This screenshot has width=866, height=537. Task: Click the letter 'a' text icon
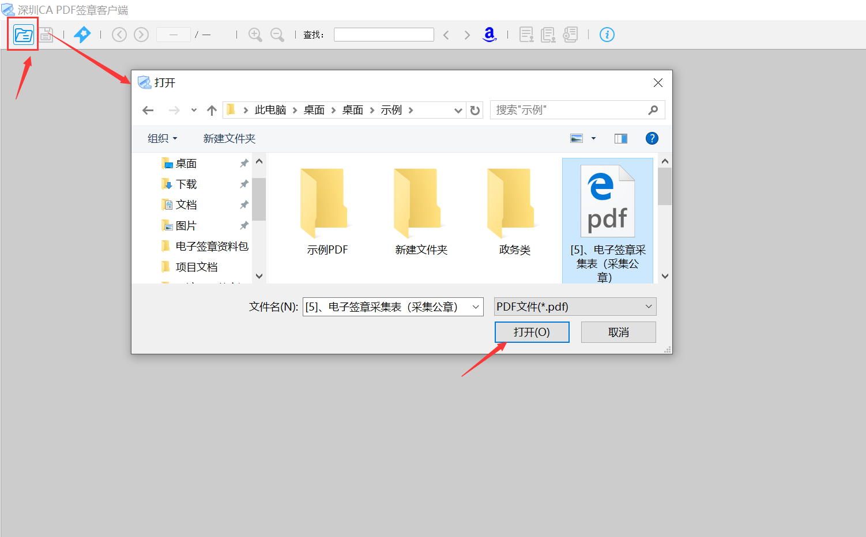point(490,35)
